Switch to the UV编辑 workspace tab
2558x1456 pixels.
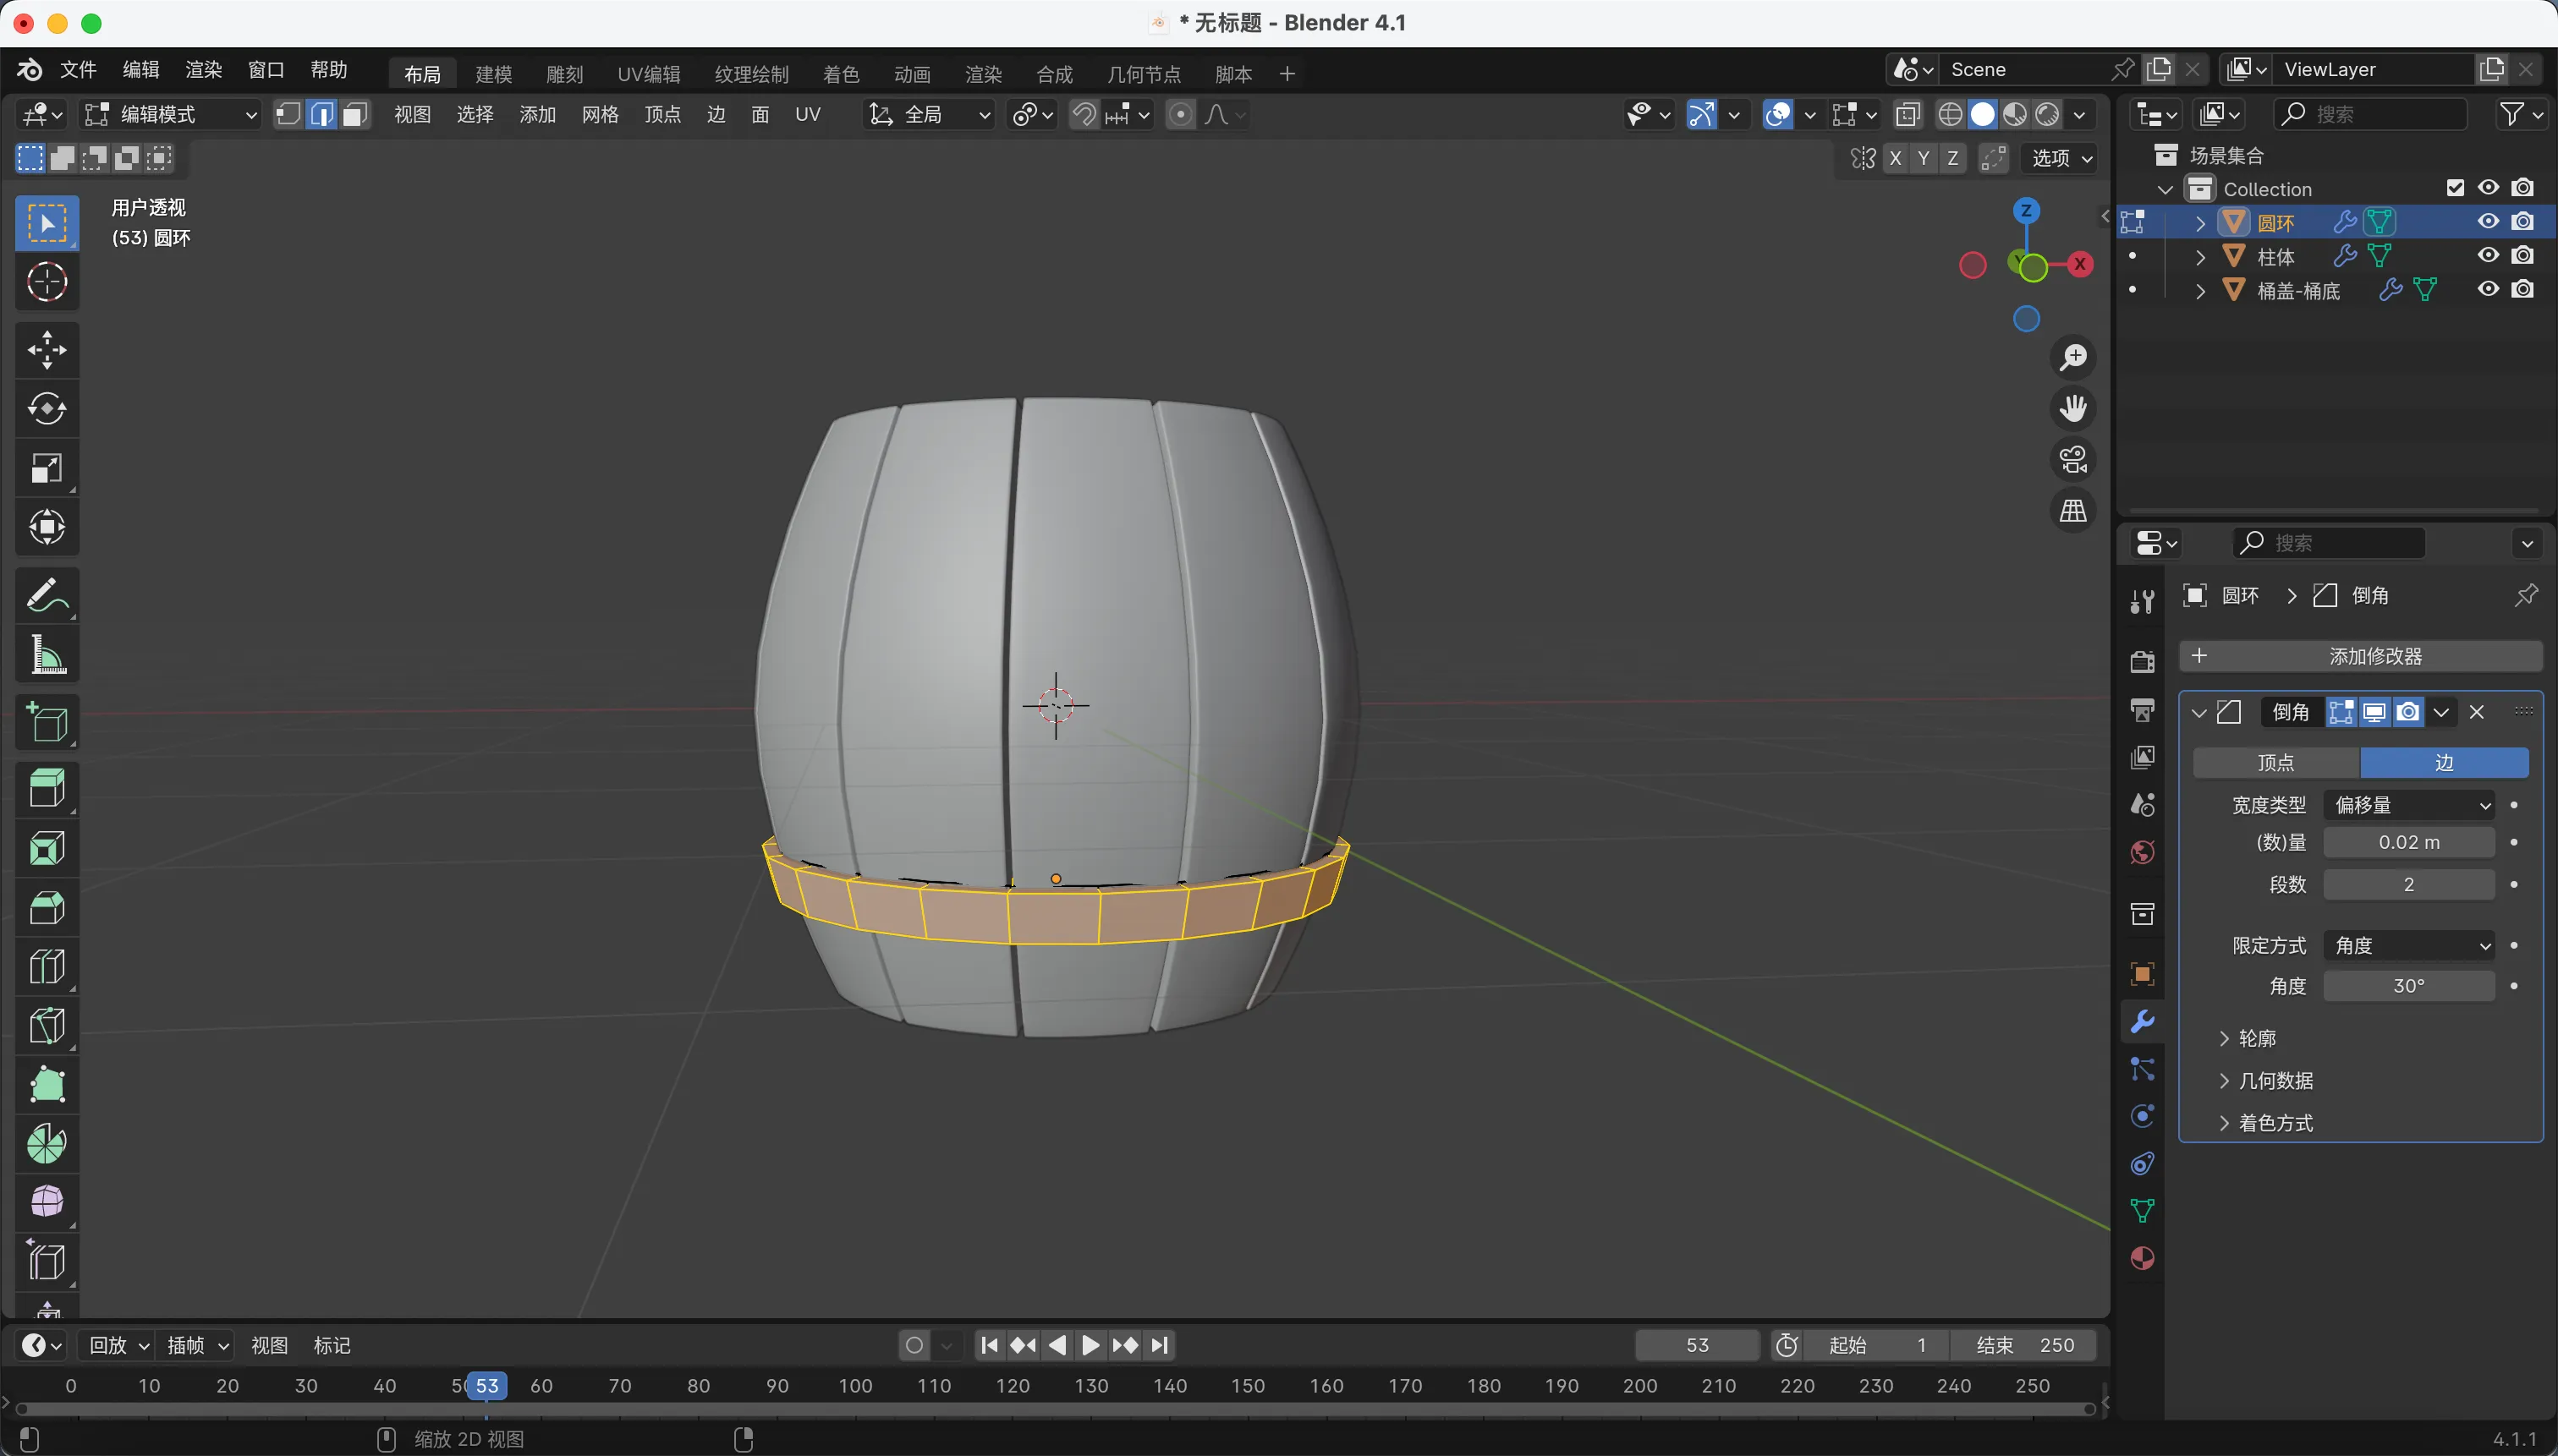[648, 74]
